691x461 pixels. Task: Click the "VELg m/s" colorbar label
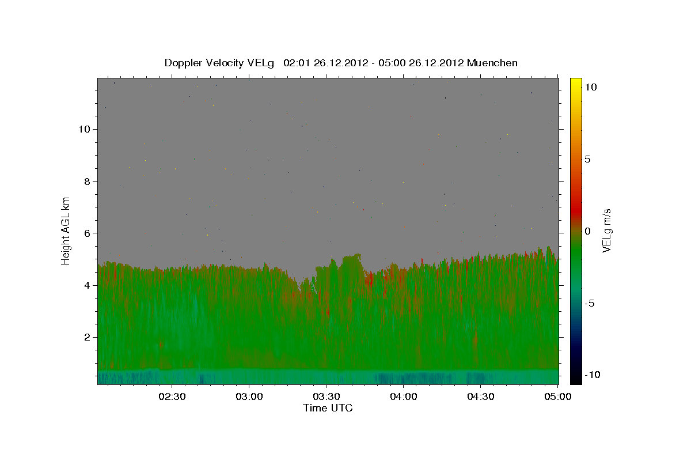pyautogui.click(x=607, y=231)
